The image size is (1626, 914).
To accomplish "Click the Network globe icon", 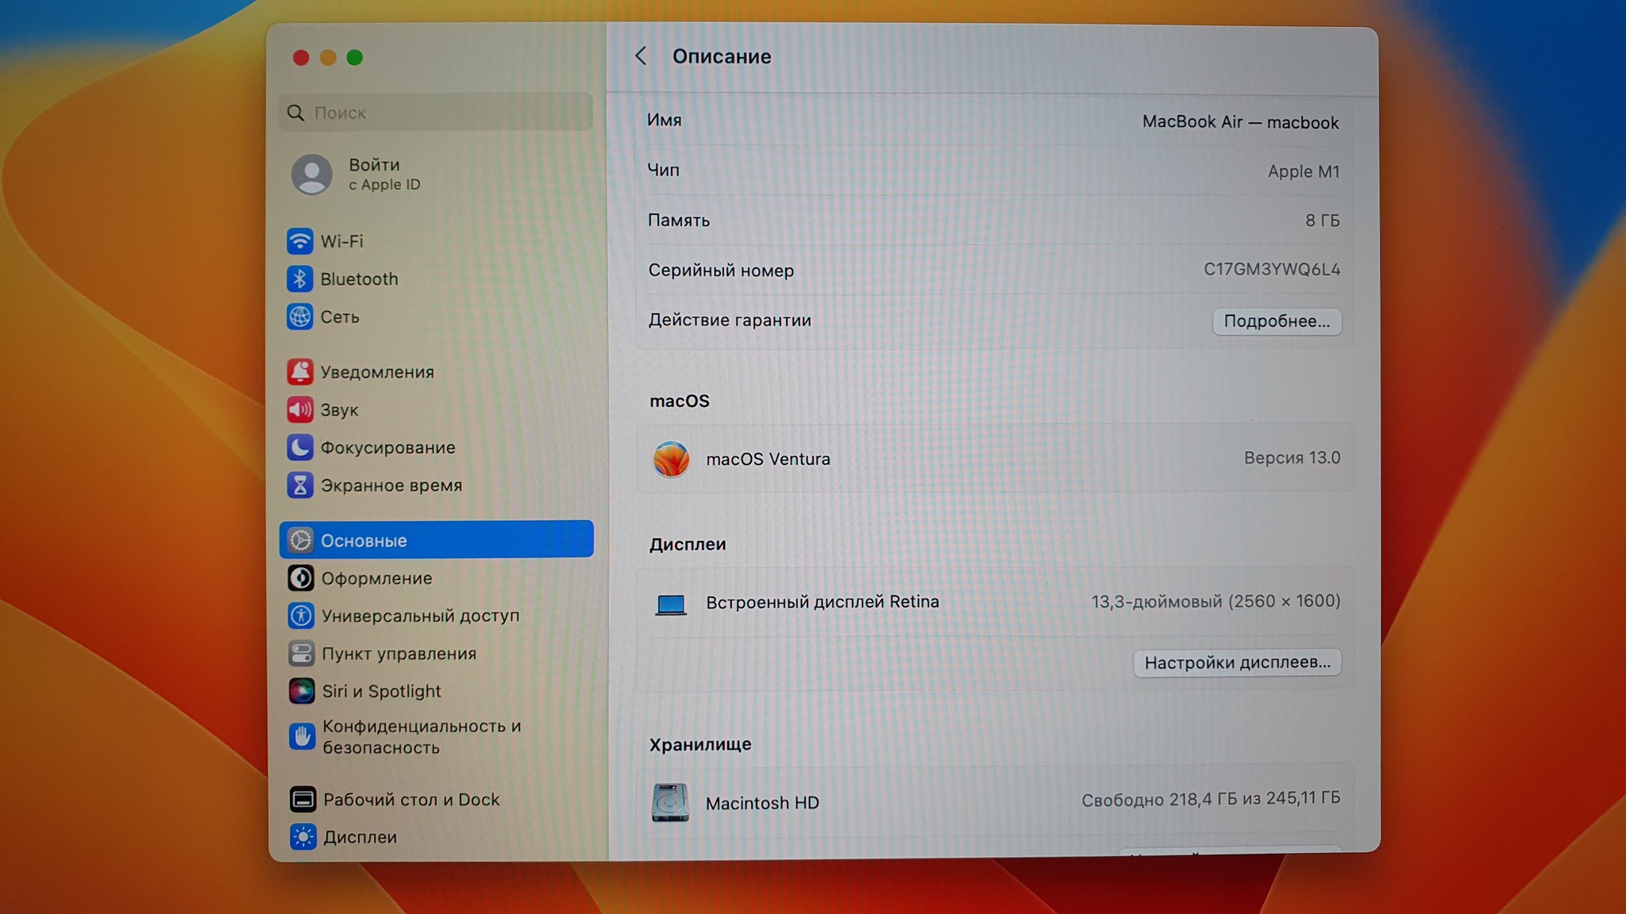I will 299,317.
